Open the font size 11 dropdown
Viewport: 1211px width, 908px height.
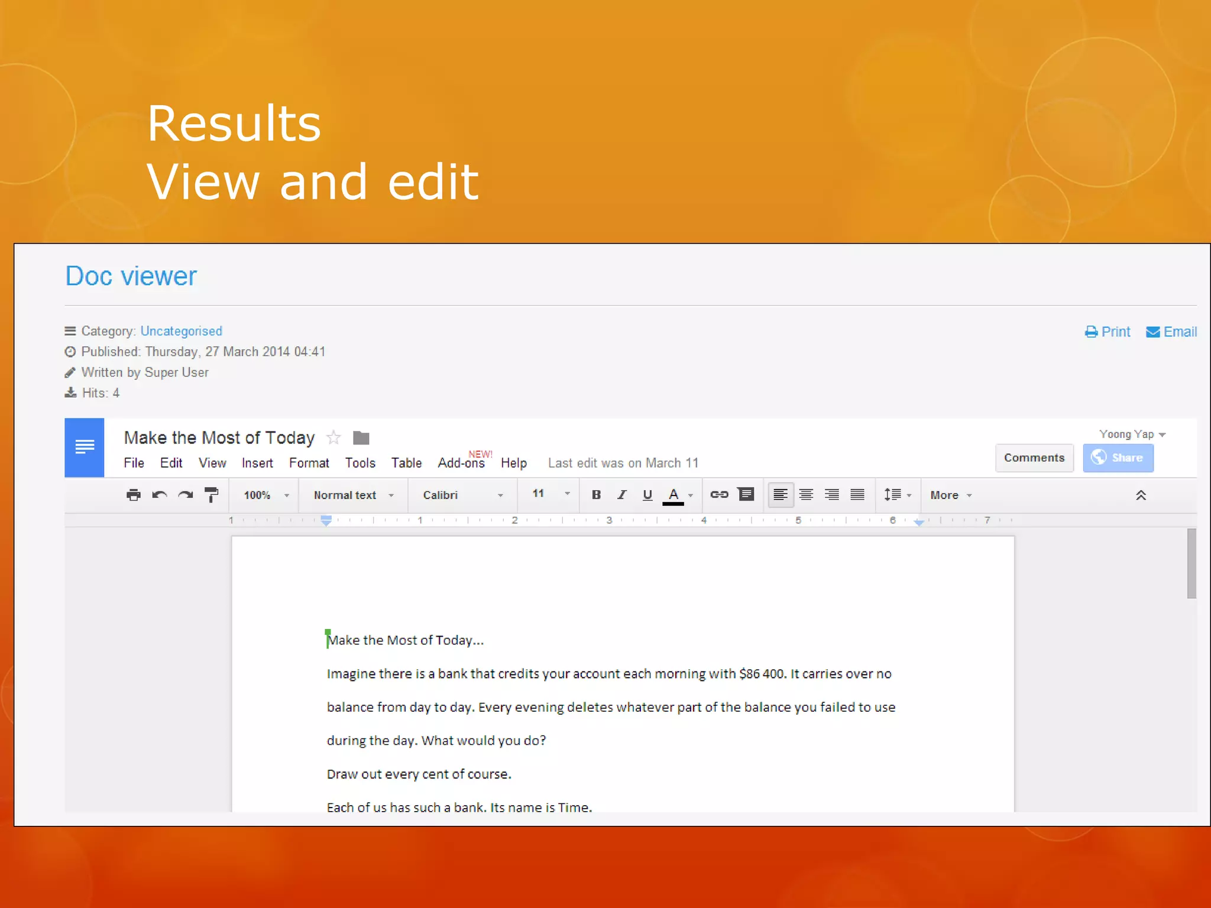coord(551,493)
